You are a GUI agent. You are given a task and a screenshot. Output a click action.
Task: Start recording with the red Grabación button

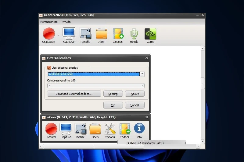pos(49,33)
